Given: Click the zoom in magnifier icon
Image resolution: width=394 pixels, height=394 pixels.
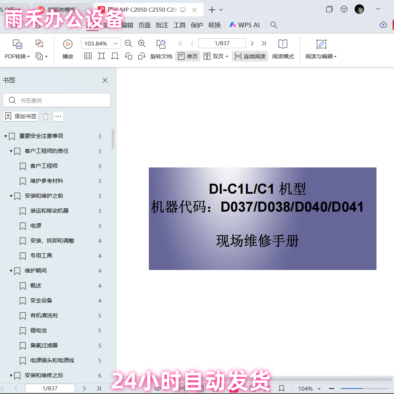Looking at the screenshot, I should (142, 43).
